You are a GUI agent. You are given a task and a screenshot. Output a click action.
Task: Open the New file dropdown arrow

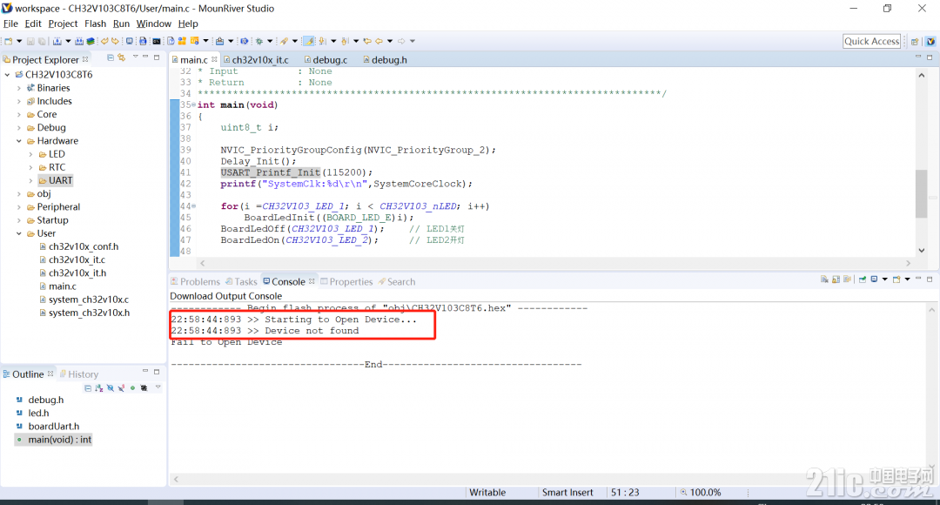pos(19,42)
